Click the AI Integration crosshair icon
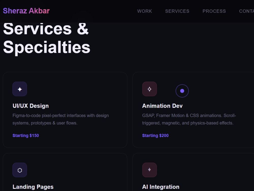This screenshot has height=191, width=254. pyautogui.click(x=150, y=170)
